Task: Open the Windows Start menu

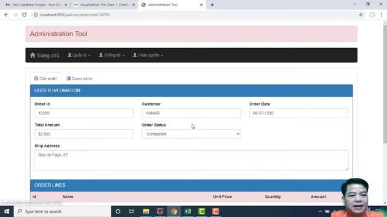Action: tap(7, 212)
